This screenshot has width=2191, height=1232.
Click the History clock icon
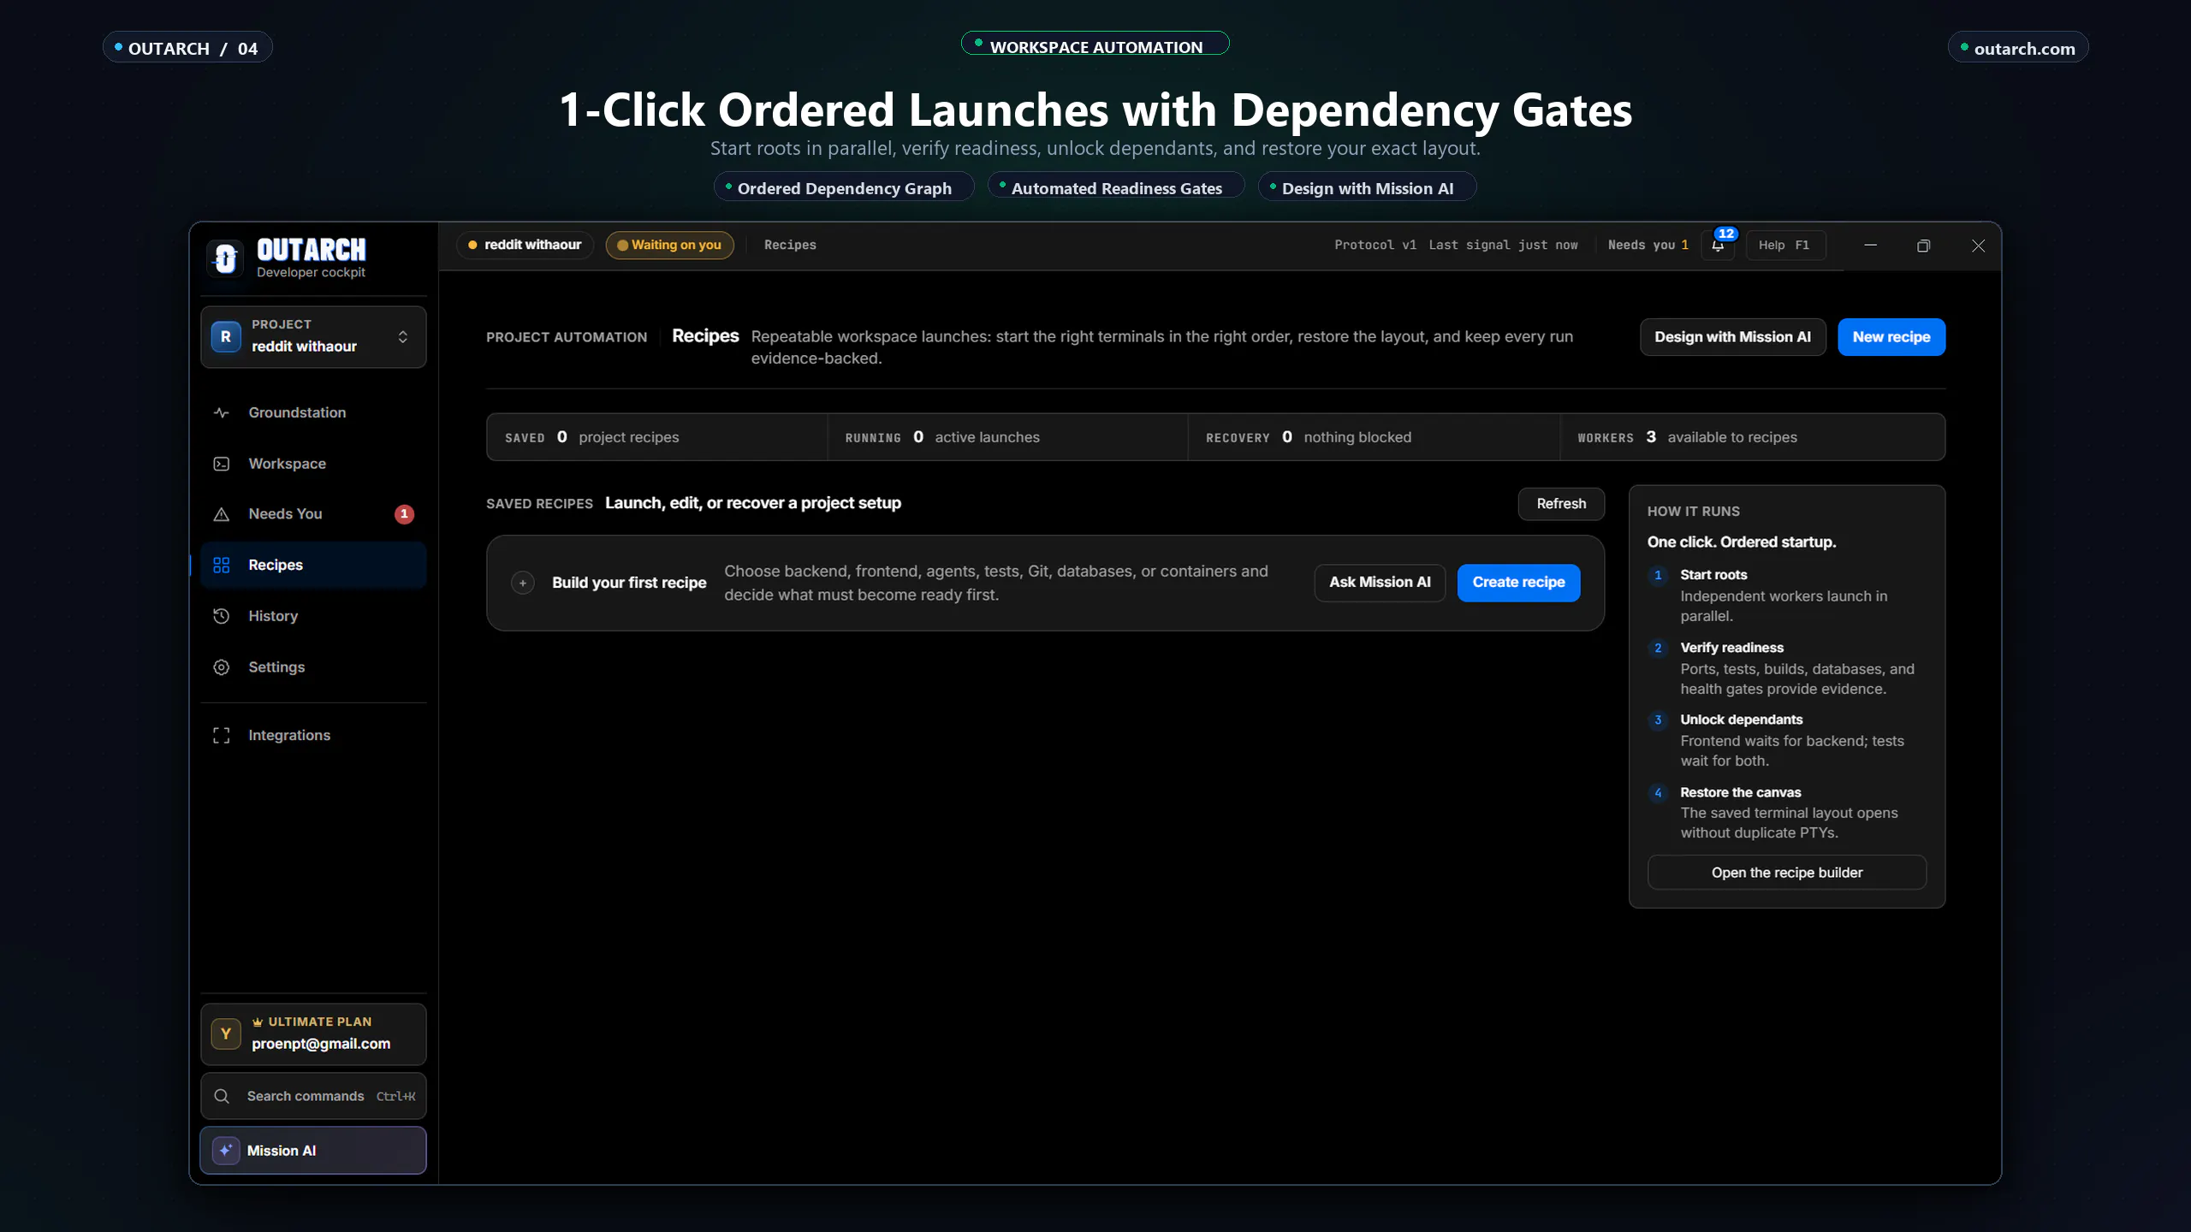[x=221, y=616]
